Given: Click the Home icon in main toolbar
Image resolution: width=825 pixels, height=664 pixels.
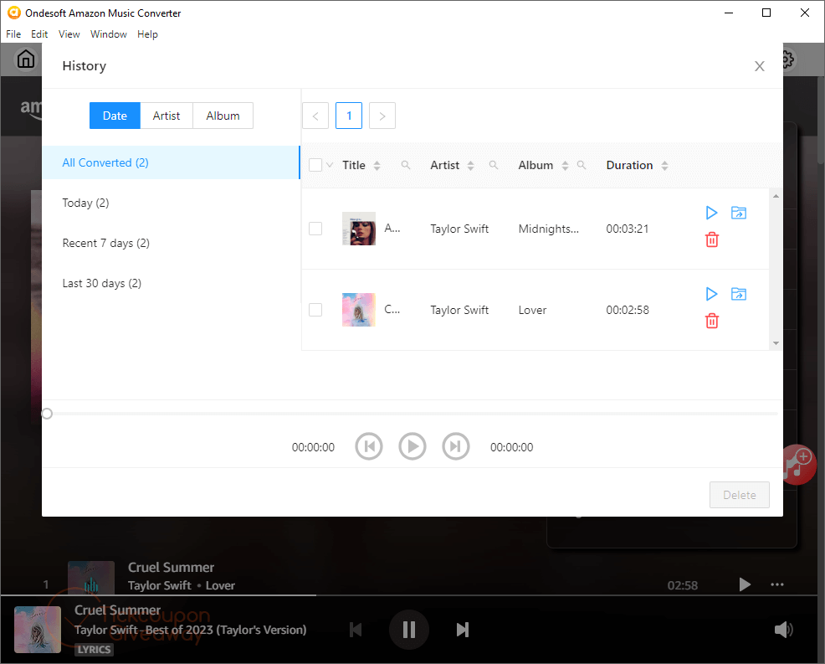Looking at the screenshot, I should pos(26,59).
